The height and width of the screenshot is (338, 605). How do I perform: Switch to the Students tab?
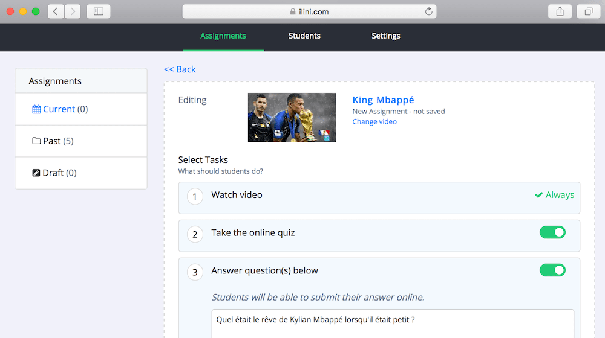click(x=304, y=36)
